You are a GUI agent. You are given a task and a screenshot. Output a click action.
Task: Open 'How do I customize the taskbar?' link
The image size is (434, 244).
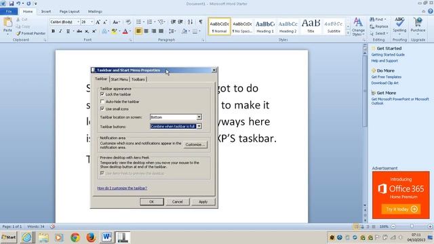(x=122, y=188)
